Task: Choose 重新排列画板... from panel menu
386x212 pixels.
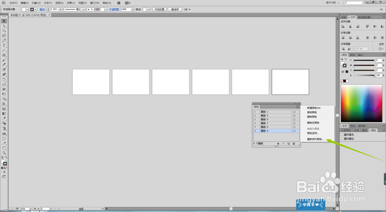Action: pos(315,139)
